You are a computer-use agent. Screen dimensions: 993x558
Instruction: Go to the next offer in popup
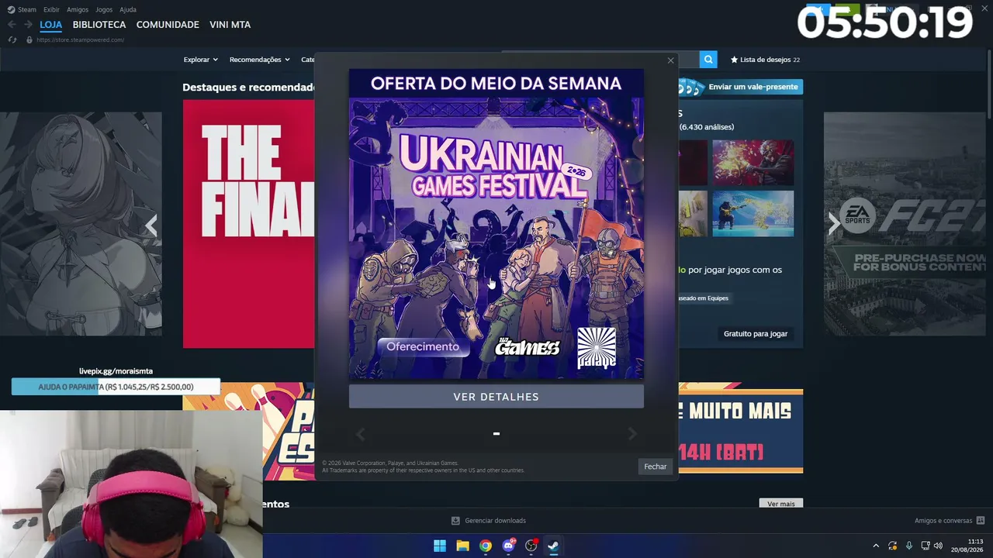[x=632, y=434]
